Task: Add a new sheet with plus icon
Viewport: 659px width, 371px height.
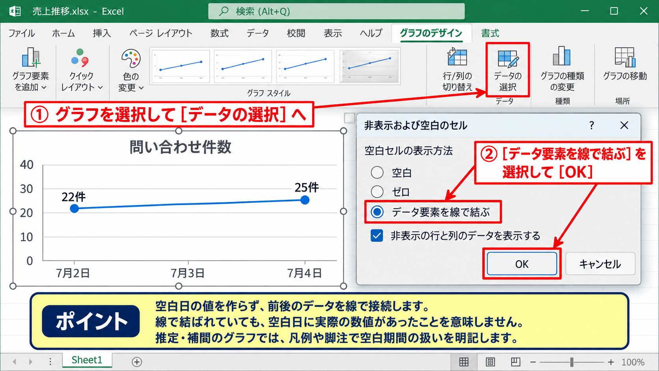Action: [x=137, y=362]
